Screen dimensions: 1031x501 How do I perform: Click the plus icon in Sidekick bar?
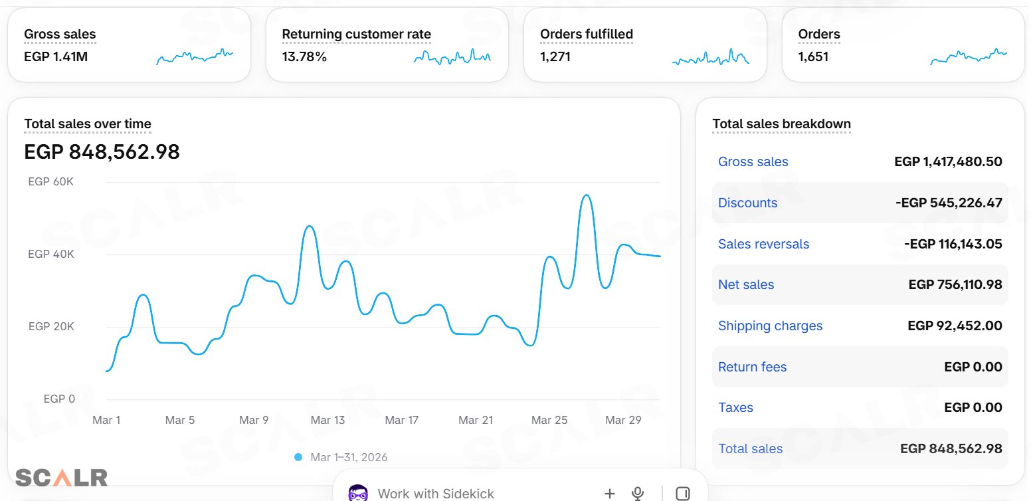click(x=610, y=493)
